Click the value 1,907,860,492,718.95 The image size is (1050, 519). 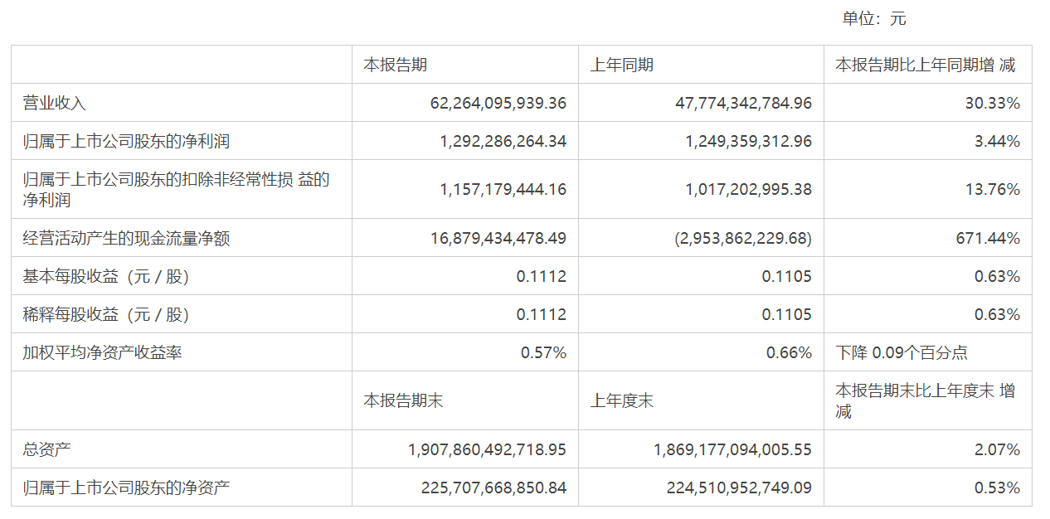point(488,450)
